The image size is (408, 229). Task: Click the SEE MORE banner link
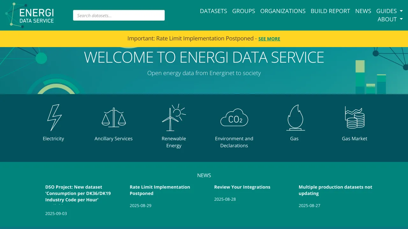tap(269, 39)
